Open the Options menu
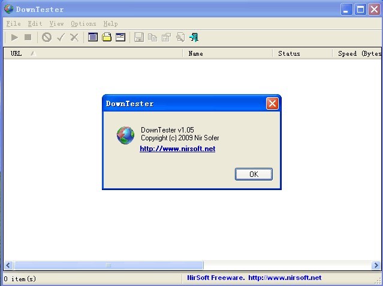The width and height of the screenshot is (383, 286). (x=83, y=23)
